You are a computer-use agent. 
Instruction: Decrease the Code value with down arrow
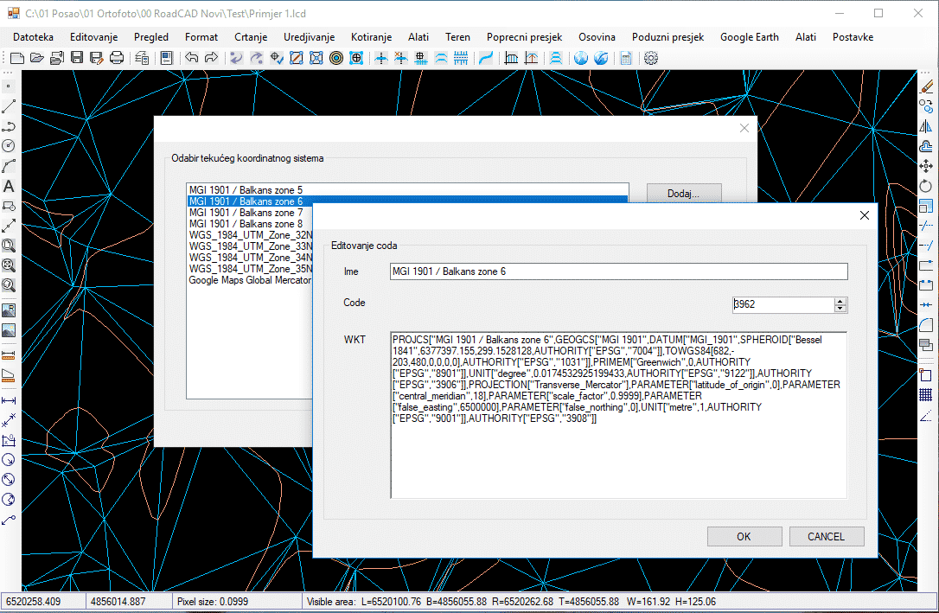click(840, 309)
